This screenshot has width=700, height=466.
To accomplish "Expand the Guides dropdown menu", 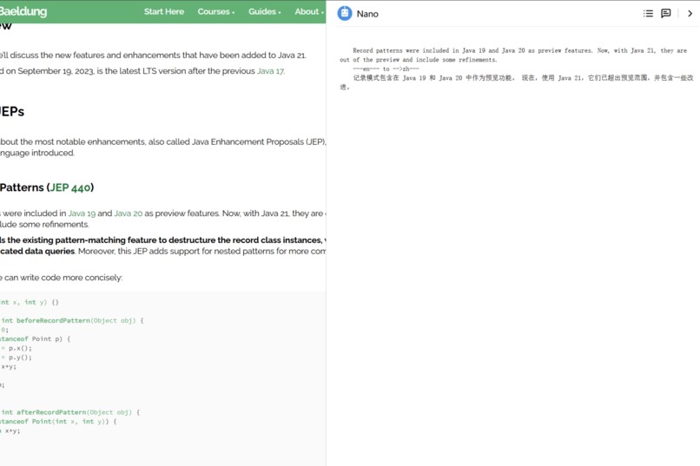I will point(265,11).
